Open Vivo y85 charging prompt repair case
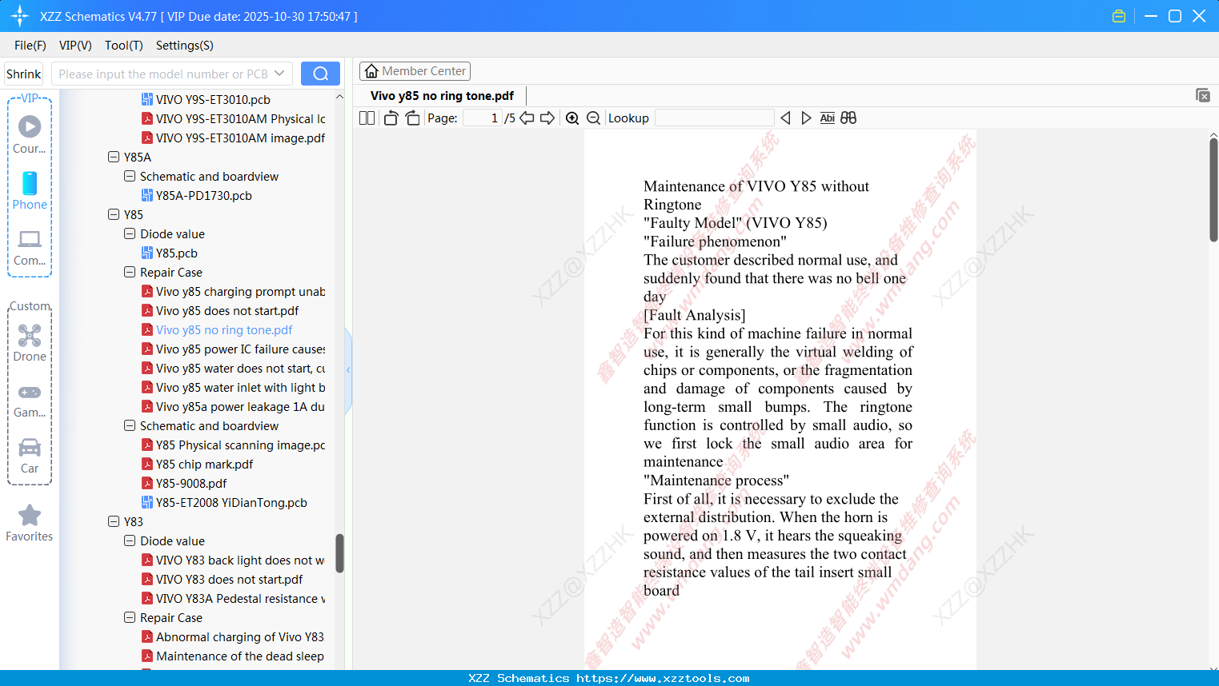This screenshot has width=1219, height=686. tap(233, 292)
